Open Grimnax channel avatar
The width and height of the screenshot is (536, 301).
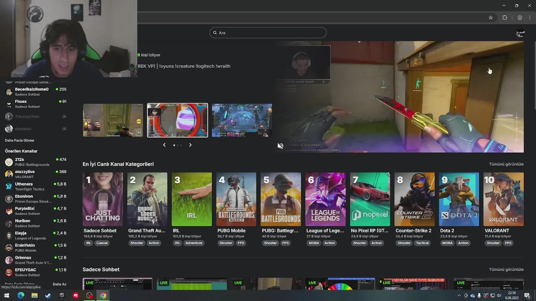click(9, 260)
